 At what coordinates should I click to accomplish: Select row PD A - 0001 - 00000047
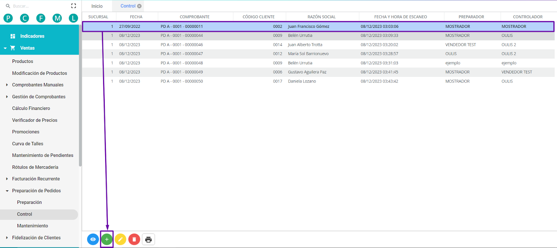tap(318, 54)
